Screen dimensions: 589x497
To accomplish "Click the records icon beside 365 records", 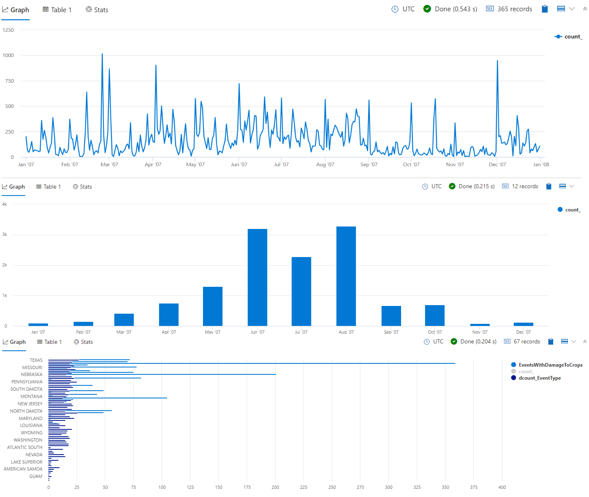I will [490, 9].
